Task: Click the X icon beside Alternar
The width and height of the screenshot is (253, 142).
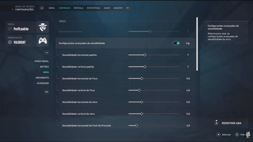Action: 219,135
